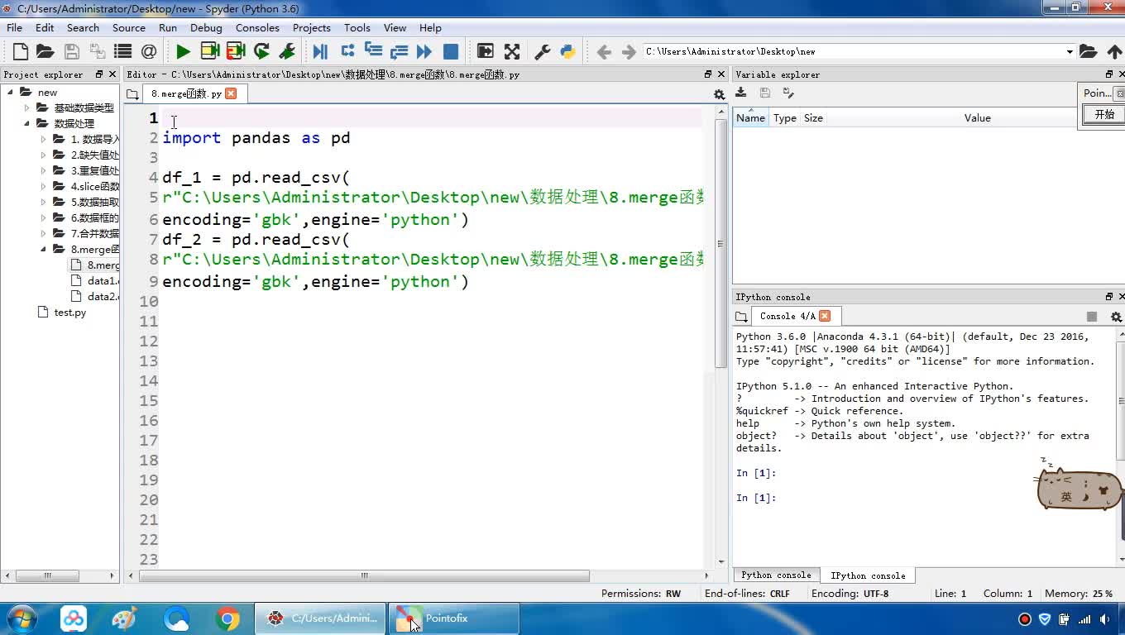Switch to the Python console tab

(776, 575)
